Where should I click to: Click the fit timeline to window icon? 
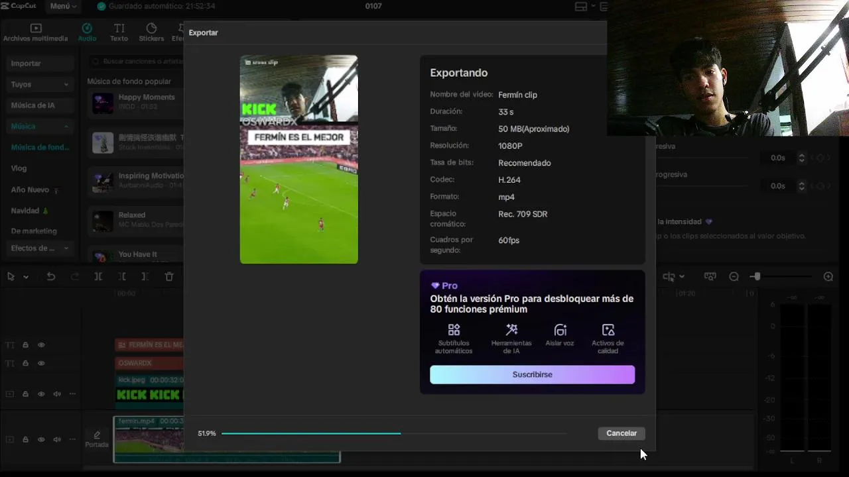pos(710,276)
